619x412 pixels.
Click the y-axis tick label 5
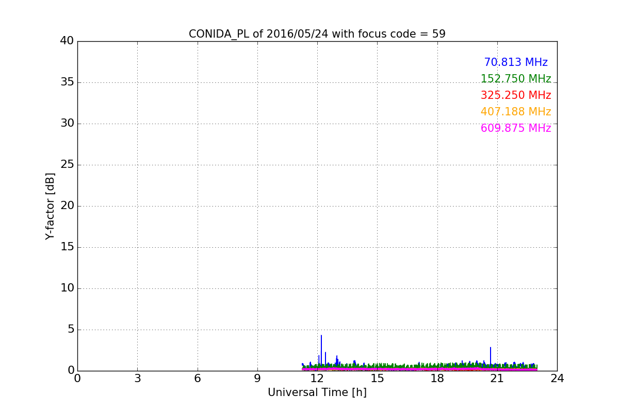(x=71, y=330)
